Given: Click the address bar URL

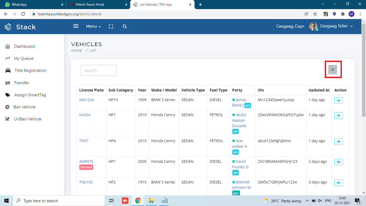Looking at the screenshot, I should (x=70, y=14).
